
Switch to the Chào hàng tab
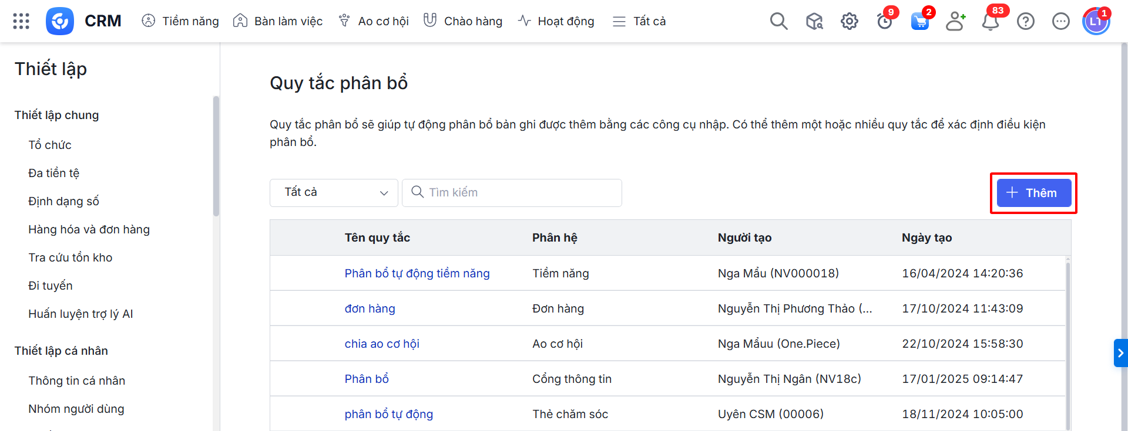tap(463, 22)
